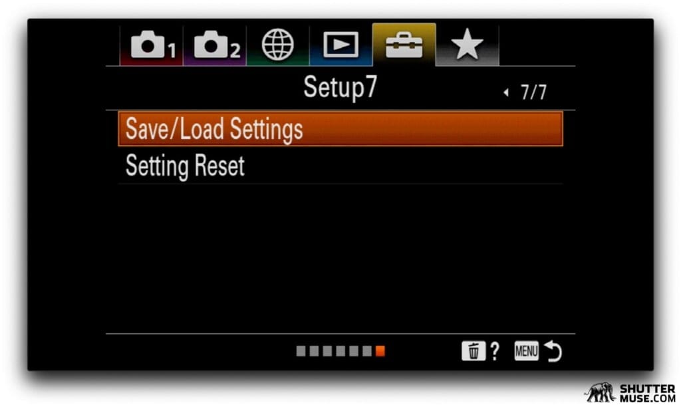The height and width of the screenshot is (407, 681).
Task: Open the Camera Settings 1 tab
Action: (x=152, y=45)
